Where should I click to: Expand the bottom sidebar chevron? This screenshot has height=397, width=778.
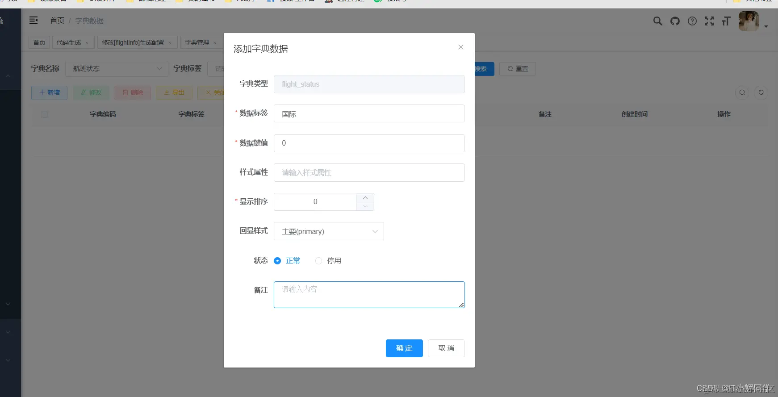tap(8, 360)
